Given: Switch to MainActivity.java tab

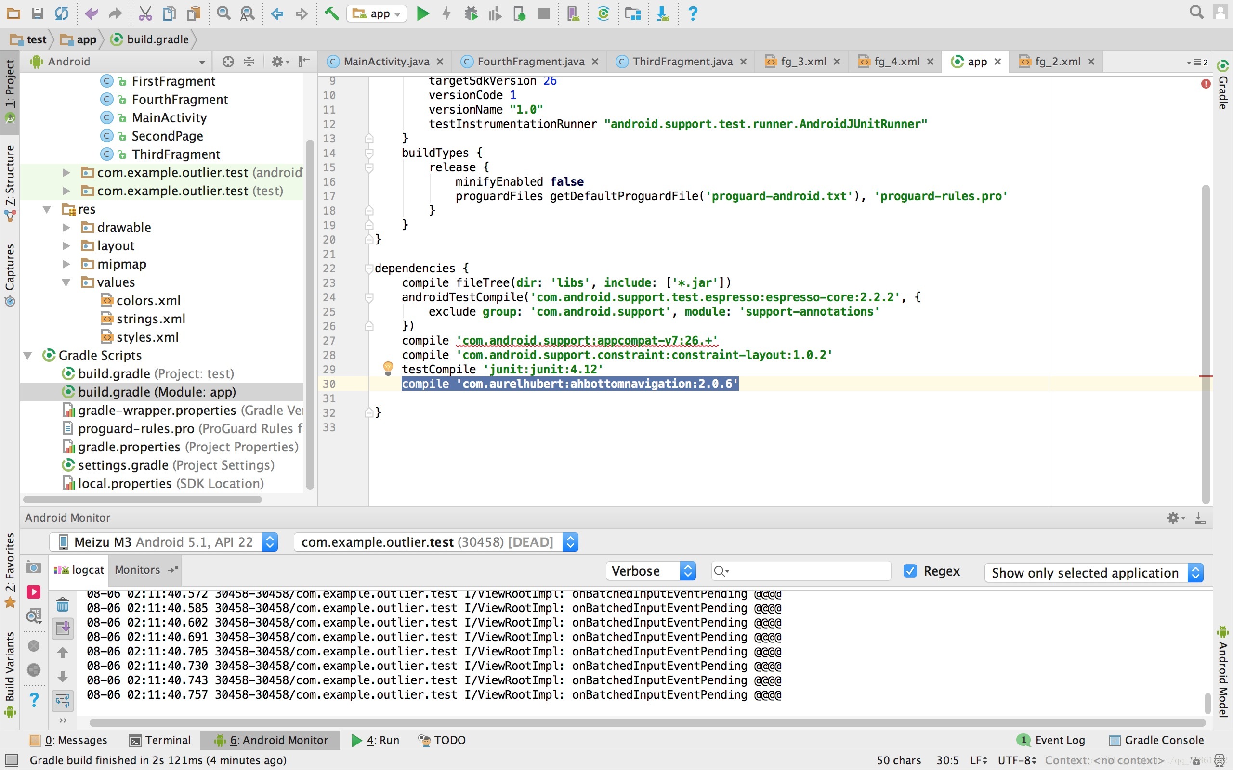Looking at the screenshot, I should coord(386,62).
